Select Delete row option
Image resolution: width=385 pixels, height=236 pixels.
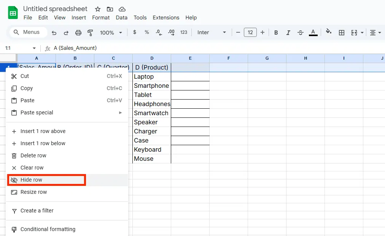point(33,155)
